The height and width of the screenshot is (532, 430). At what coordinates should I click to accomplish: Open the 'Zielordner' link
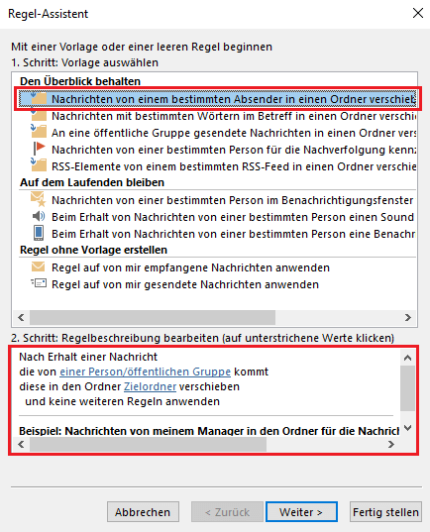[150, 386]
